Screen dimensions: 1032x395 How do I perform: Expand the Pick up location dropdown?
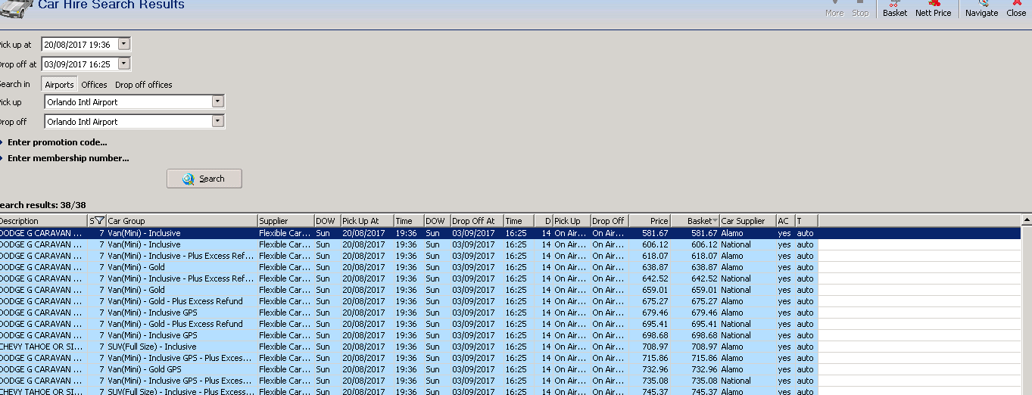pyautogui.click(x=218, y=101)
